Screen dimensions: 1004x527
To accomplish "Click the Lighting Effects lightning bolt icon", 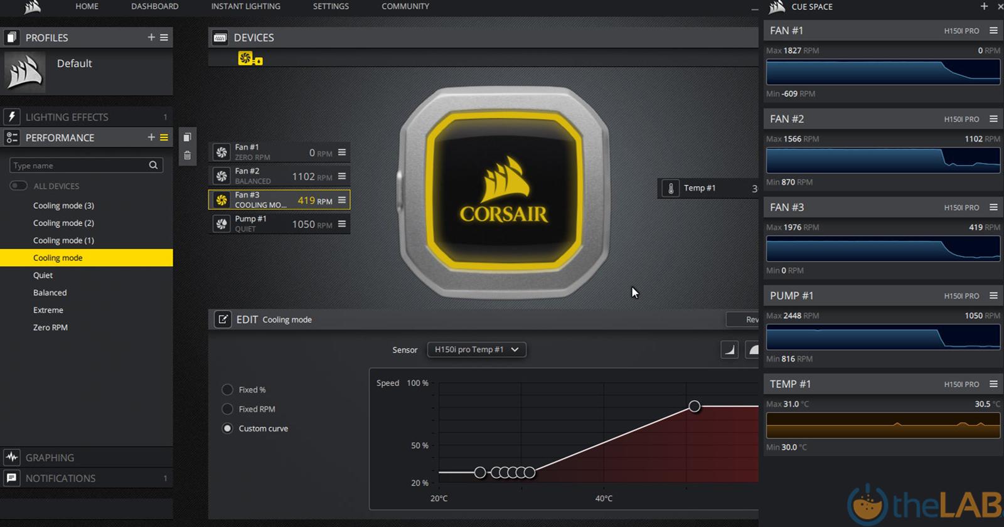I will [12, 117].
